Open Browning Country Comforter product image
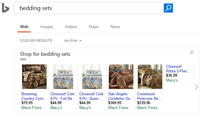This screenshot has height=115, width=201. click(34, 77)
